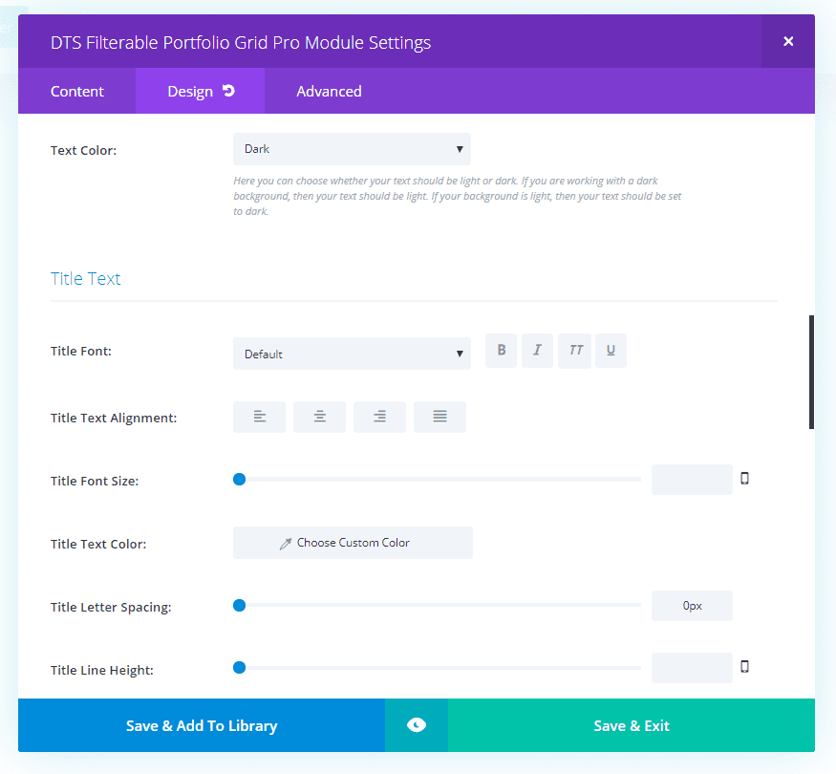Align title text left

click(x=259, y=417)
